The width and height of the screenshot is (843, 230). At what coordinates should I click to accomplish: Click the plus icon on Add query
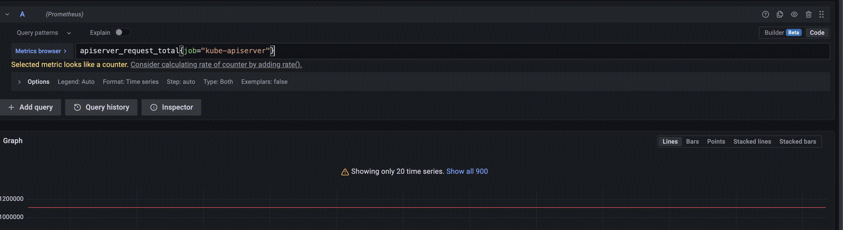coord(11,107)
